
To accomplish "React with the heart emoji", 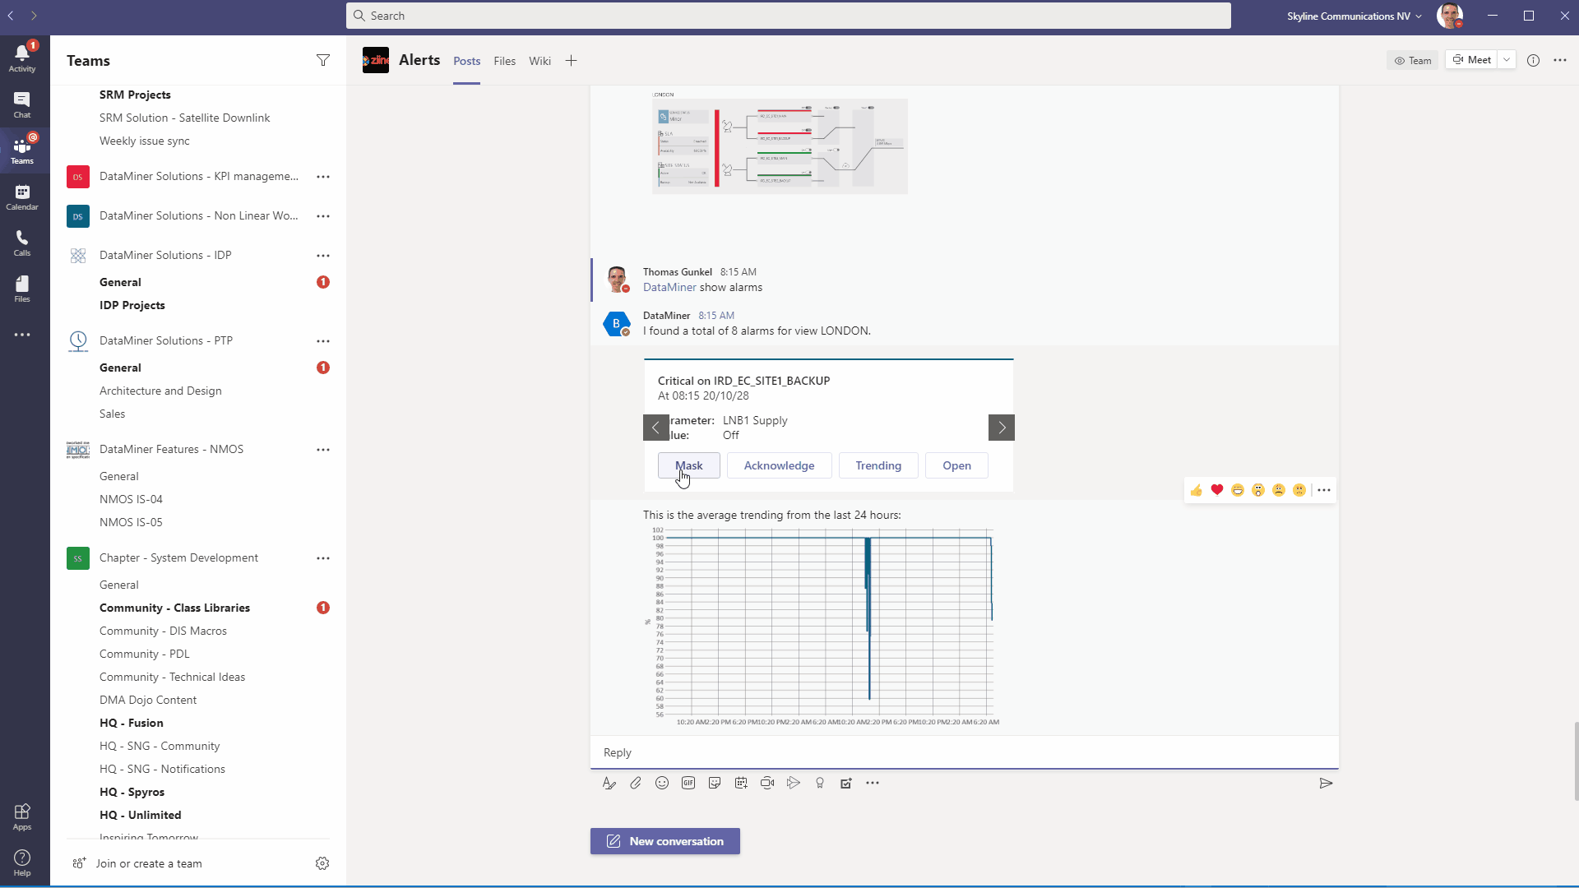I will 1217,490.
